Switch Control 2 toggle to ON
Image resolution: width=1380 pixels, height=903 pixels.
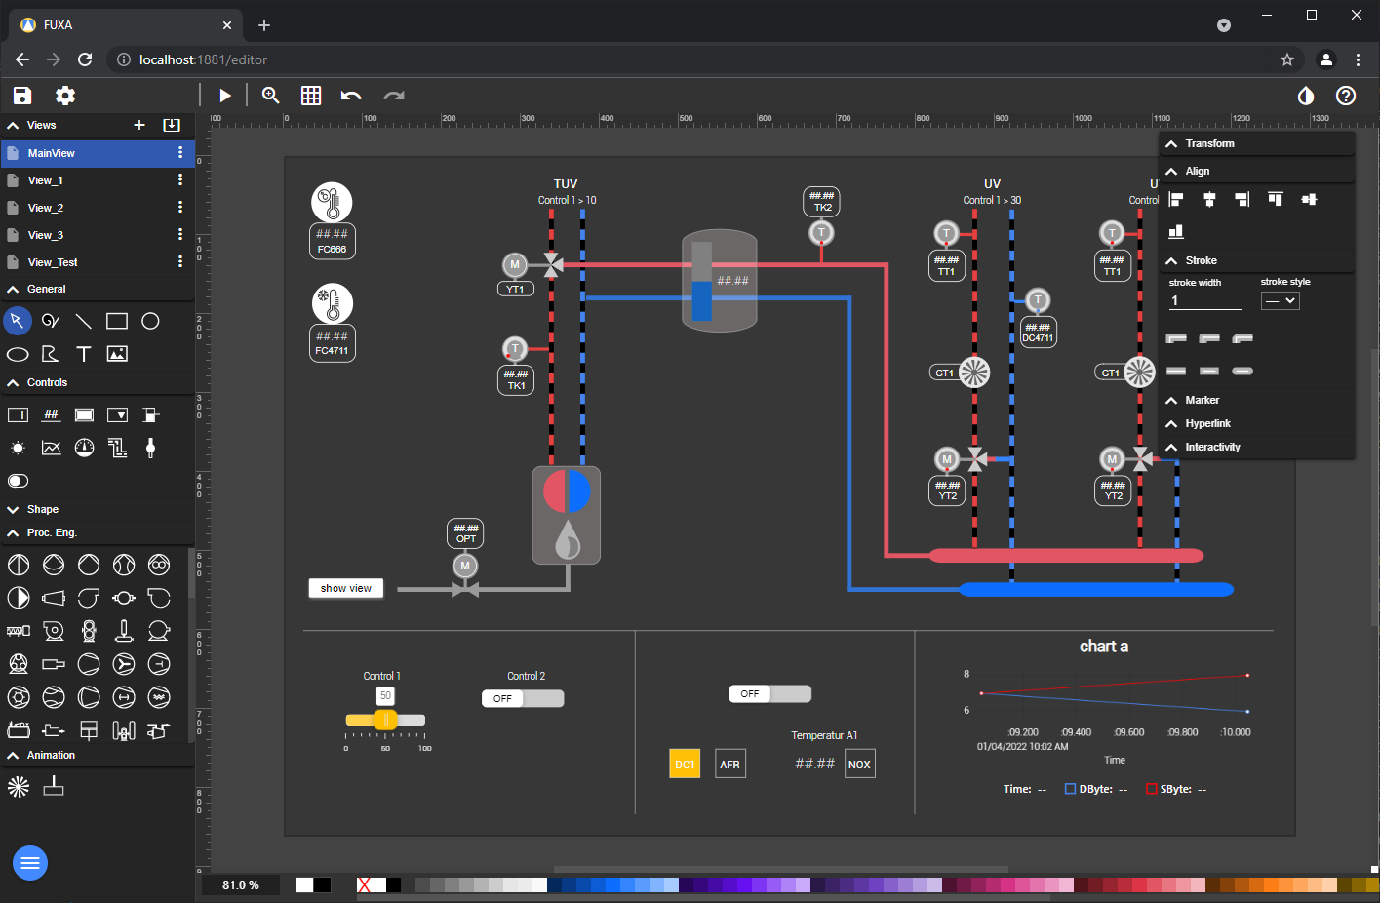(523, 698)
